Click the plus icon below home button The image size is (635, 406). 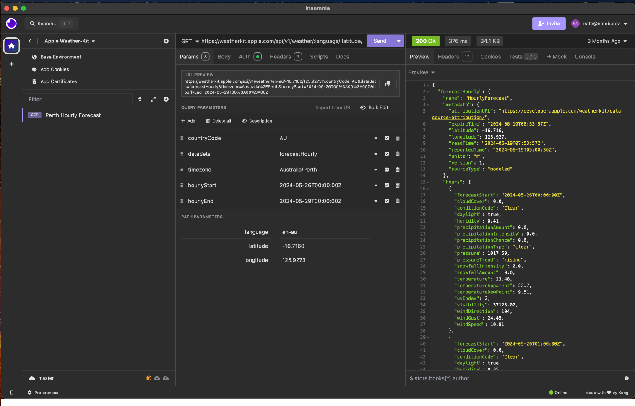pyautogui.click(x=12, y=64)
